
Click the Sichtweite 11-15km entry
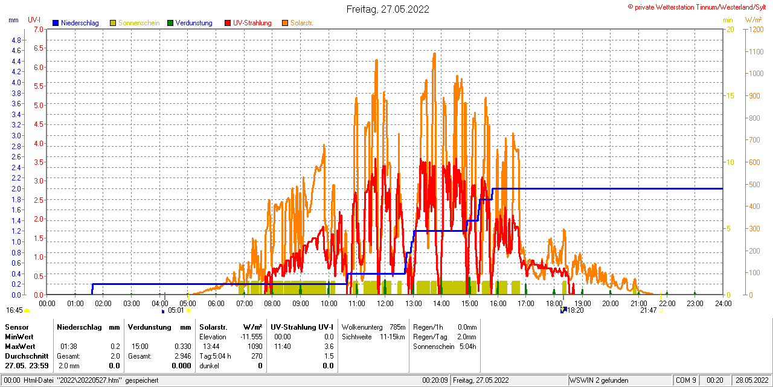373,336
